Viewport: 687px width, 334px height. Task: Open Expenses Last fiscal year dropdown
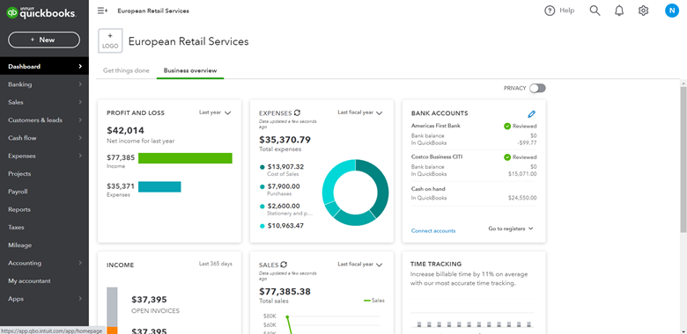tap(359, 113)
